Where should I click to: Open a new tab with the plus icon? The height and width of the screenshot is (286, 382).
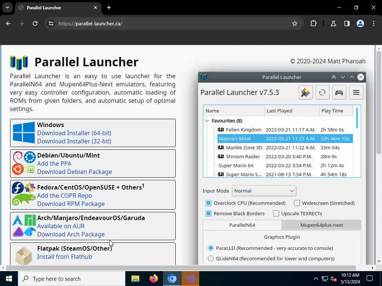point(109,7)
